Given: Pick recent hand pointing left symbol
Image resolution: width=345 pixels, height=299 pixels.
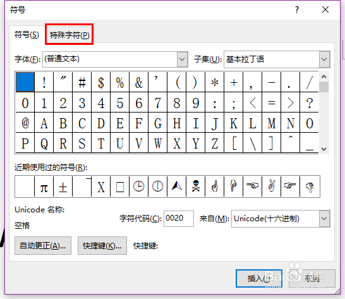Looking at the screenshot, I should point(252,186).
